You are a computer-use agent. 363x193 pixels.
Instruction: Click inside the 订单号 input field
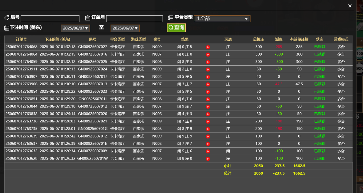click(x=134, y=18)
